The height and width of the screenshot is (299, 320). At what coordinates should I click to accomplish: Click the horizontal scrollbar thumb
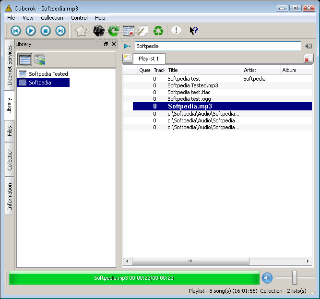190,261
